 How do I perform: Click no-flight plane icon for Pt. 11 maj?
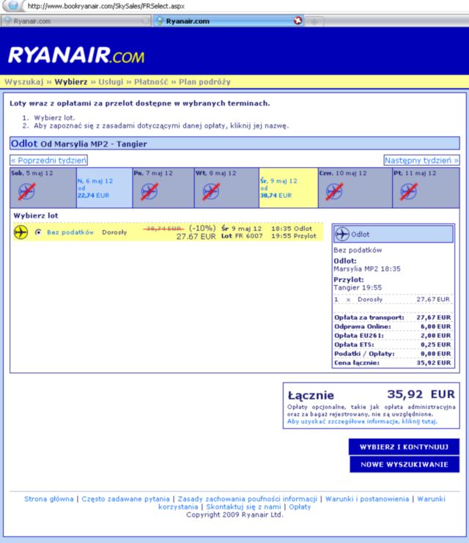point(409,191)
